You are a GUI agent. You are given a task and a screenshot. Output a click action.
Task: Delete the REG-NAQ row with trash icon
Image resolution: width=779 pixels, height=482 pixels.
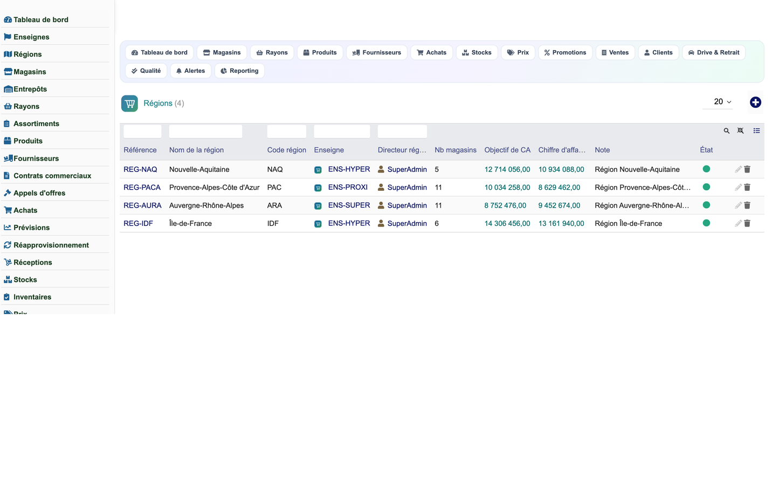(747, 169)
